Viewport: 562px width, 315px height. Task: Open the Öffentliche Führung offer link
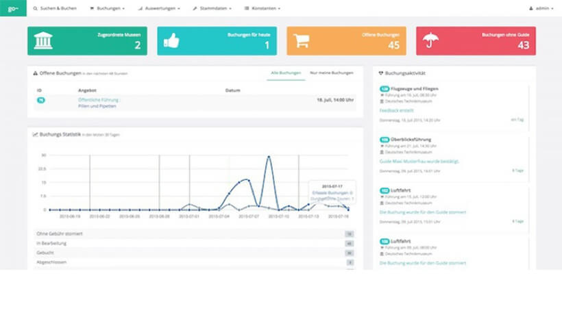point(99,99)
